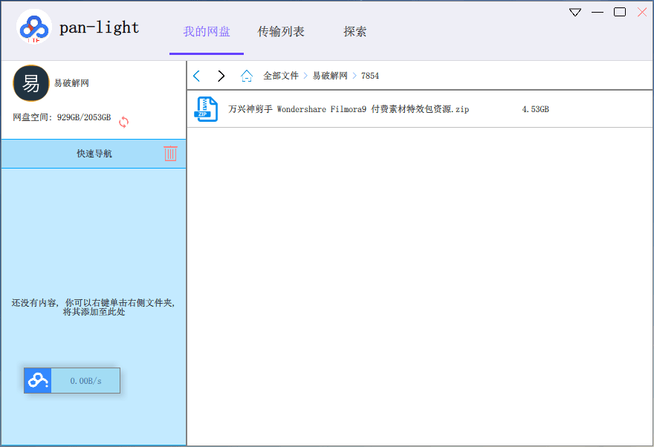Image resolution: width=654 pixels, height=447 pixels.
Task: Navigate back with the left arrow
Action: pos(197,76)
